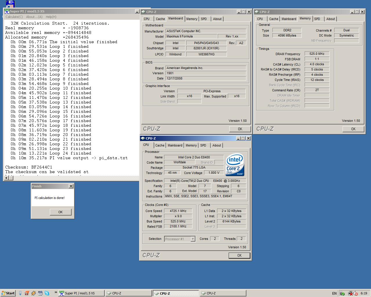Click the disconnected network tray icon
This screenshot has width=371, height=297.
pyautogui.click(x=350, y=293)
